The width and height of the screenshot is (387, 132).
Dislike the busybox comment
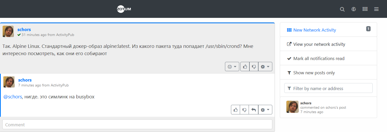tap(244, 110)
